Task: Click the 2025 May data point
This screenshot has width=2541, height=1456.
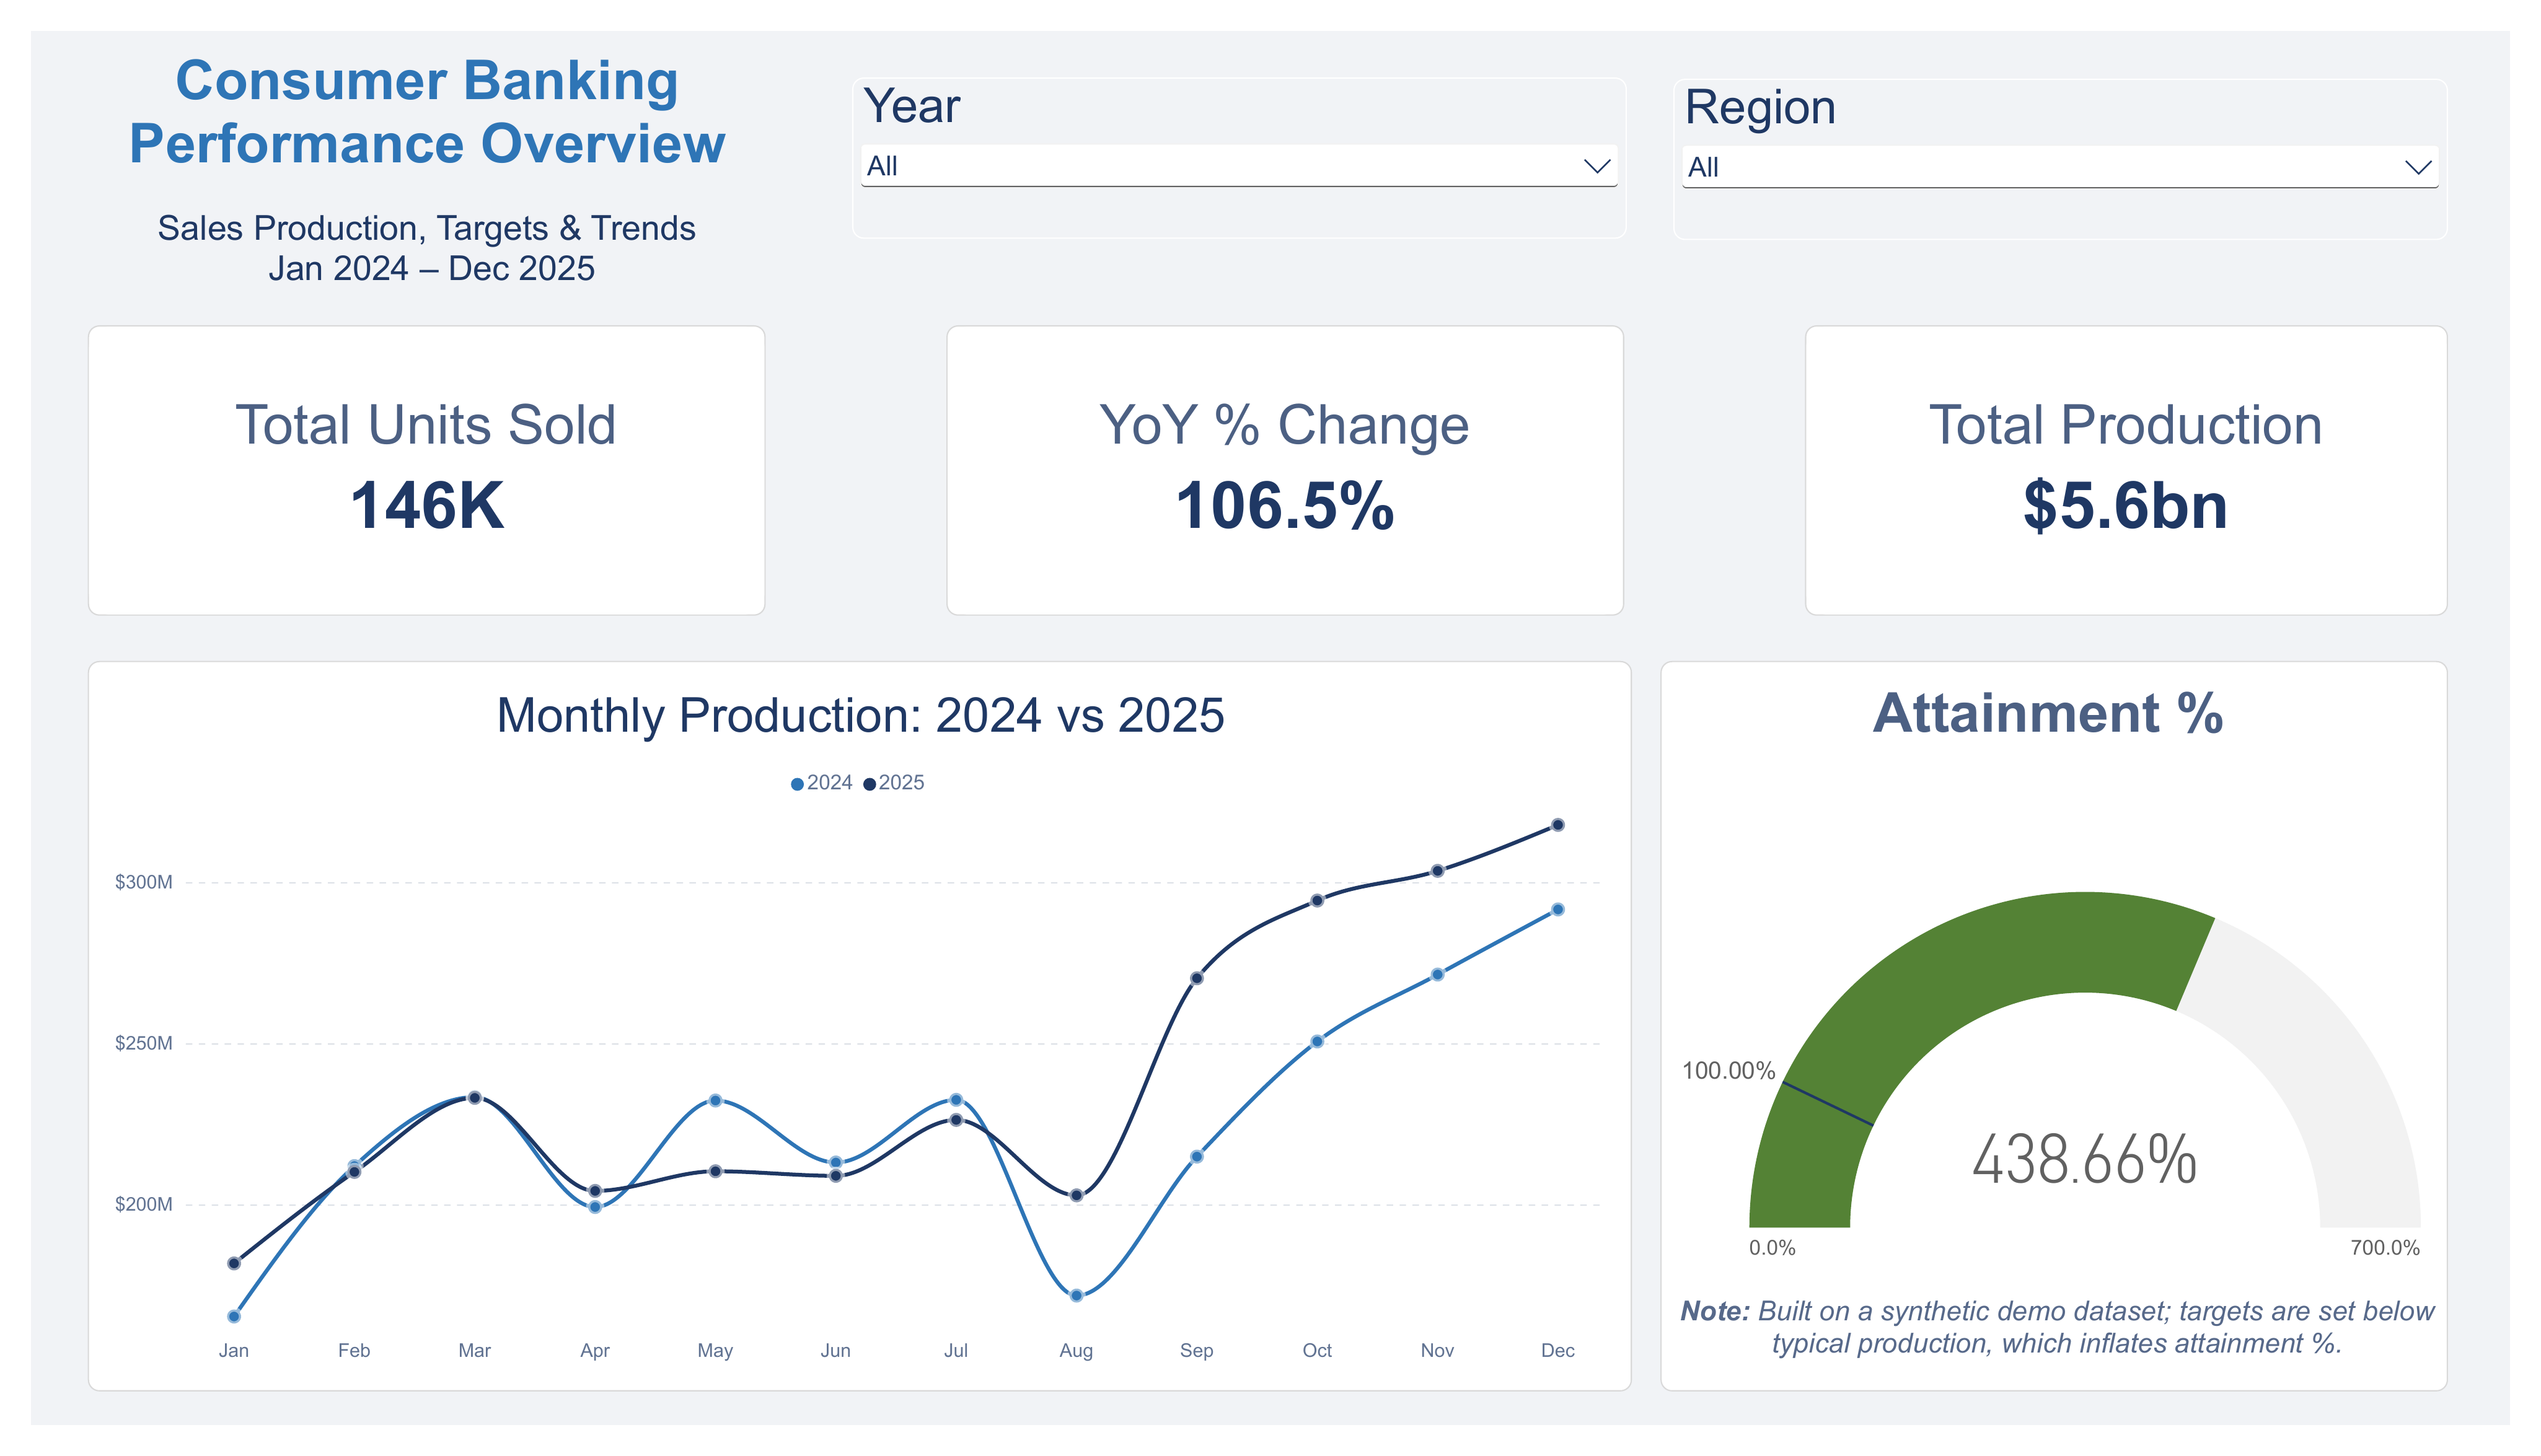Action: [715, 1171]
